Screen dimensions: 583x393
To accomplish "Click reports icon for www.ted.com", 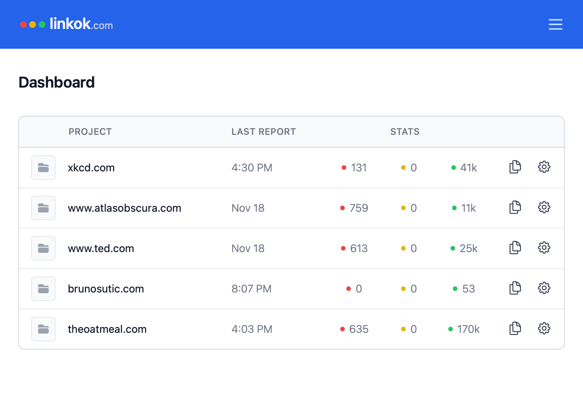I will pyautogui.click(x=515, y=248).
